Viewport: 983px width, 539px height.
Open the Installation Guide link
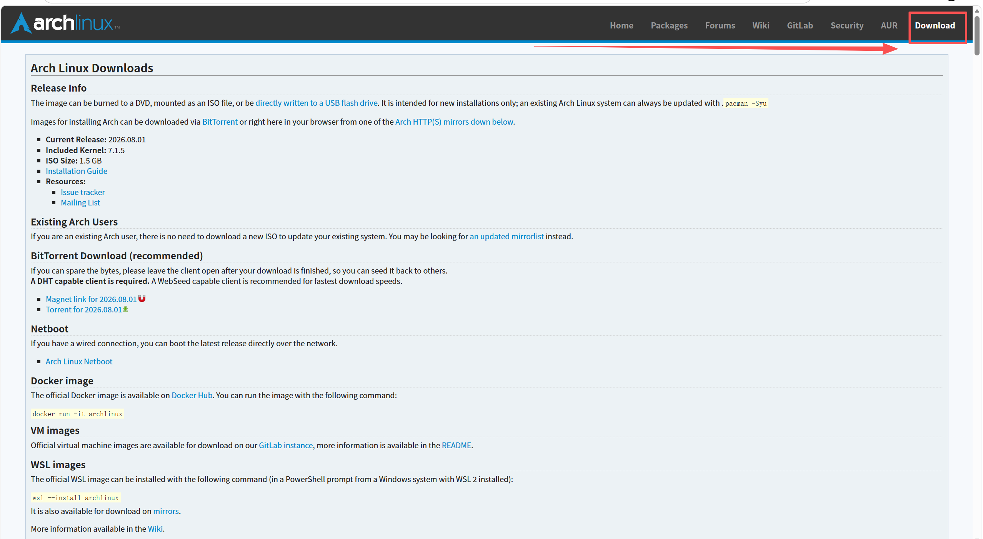tap(77, 171)
